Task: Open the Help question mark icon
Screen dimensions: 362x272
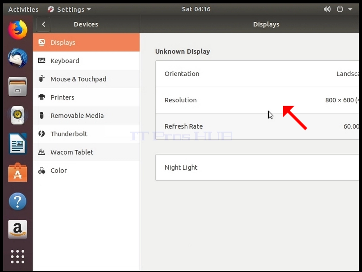Action: pos(18,201)
